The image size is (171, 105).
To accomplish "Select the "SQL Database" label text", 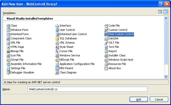I will pos(68,38).
